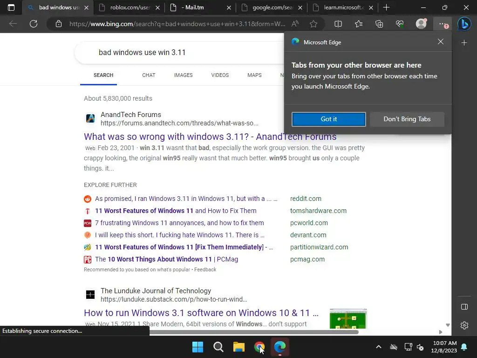The width and height of the screenshot is (477, 358).
Task: Open File Explorer from taskbar
Action: 239,347
